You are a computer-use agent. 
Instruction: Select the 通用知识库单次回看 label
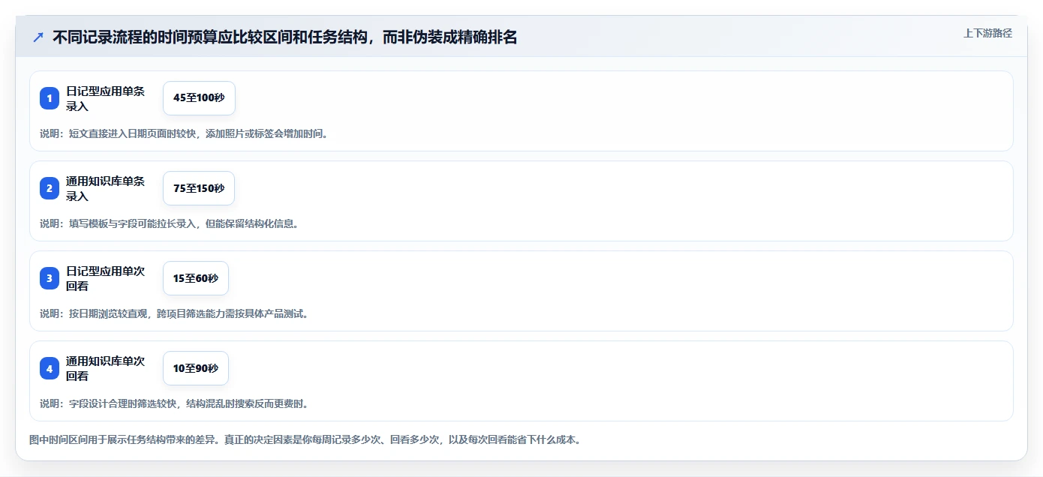pyautogui.click(x=105, y=368)
